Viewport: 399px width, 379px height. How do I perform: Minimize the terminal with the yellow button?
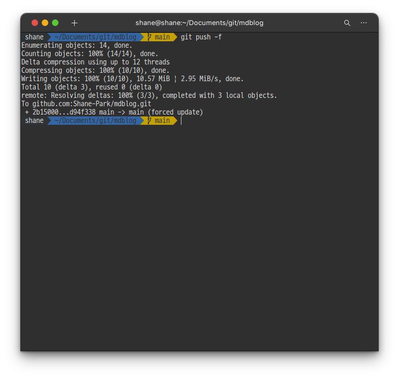[45, 23]
